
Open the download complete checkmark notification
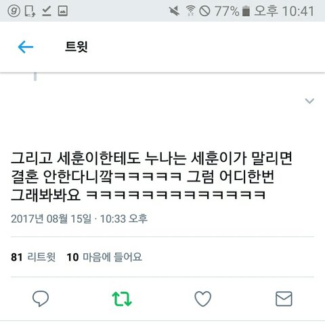[47, 11]
